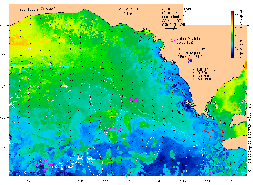Click the IMOS copyright timestamp text

(x=249, y=138)
